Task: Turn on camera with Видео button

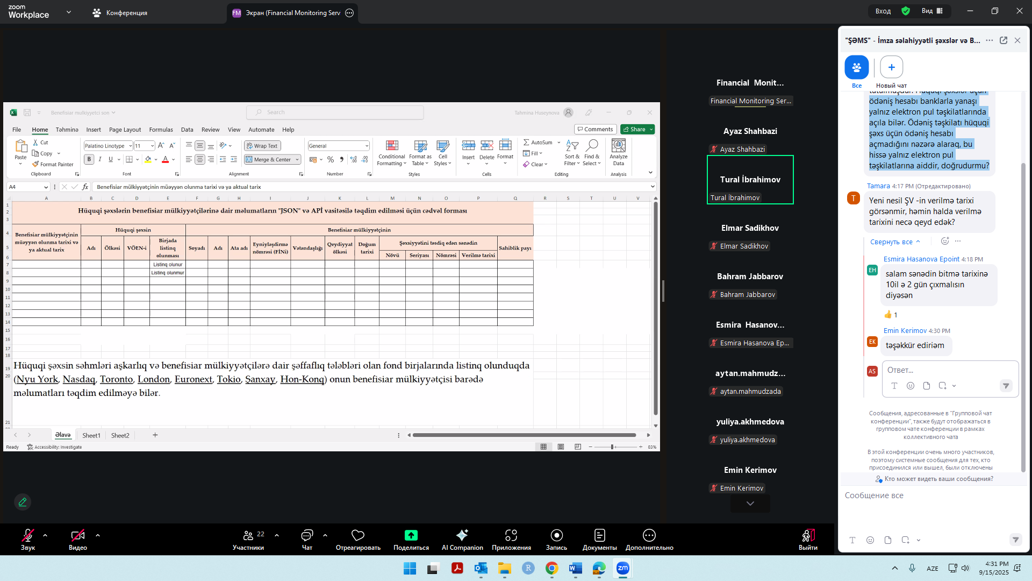Action: (x=77, y=536)
